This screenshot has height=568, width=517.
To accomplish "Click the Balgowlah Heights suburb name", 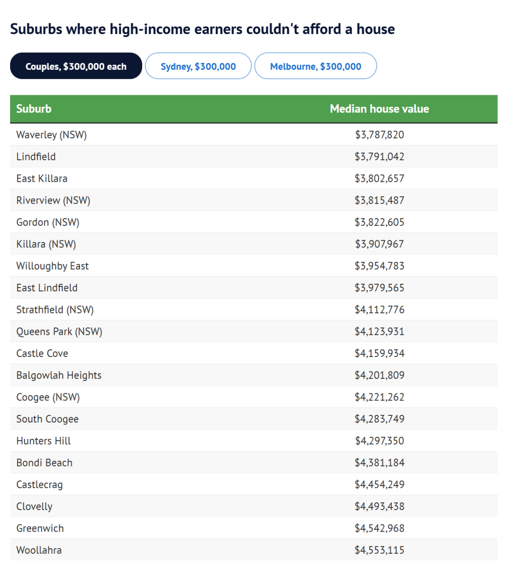I will (x=59, y=375).
